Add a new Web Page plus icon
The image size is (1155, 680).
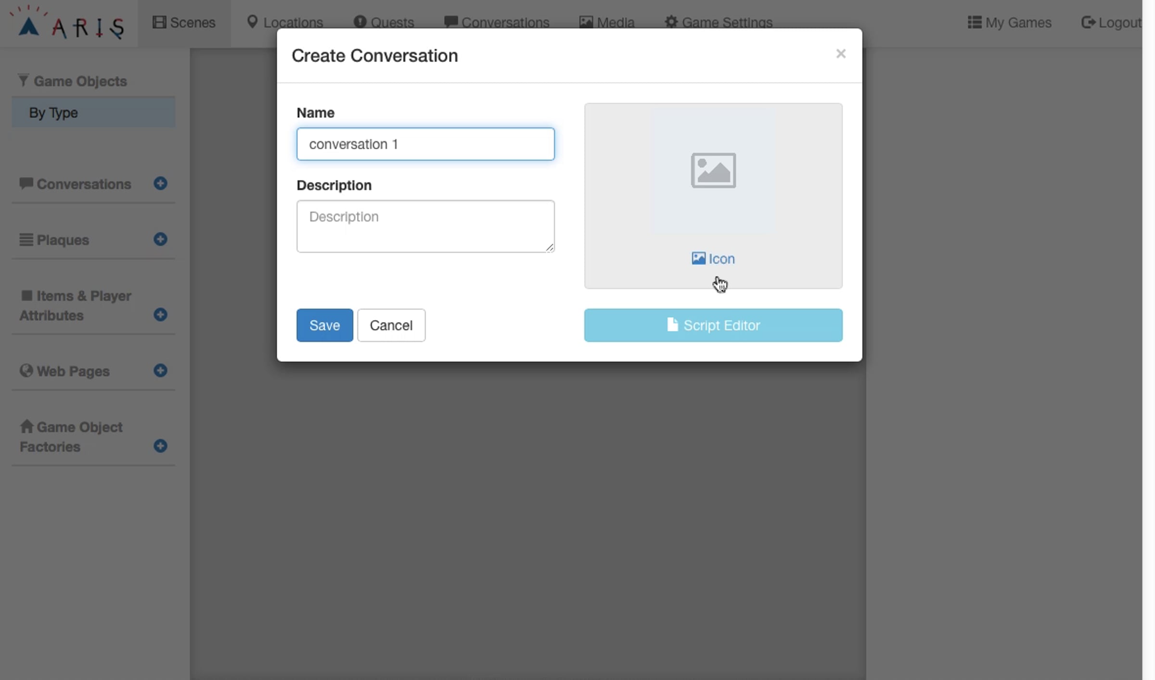(x=160, y=370)
